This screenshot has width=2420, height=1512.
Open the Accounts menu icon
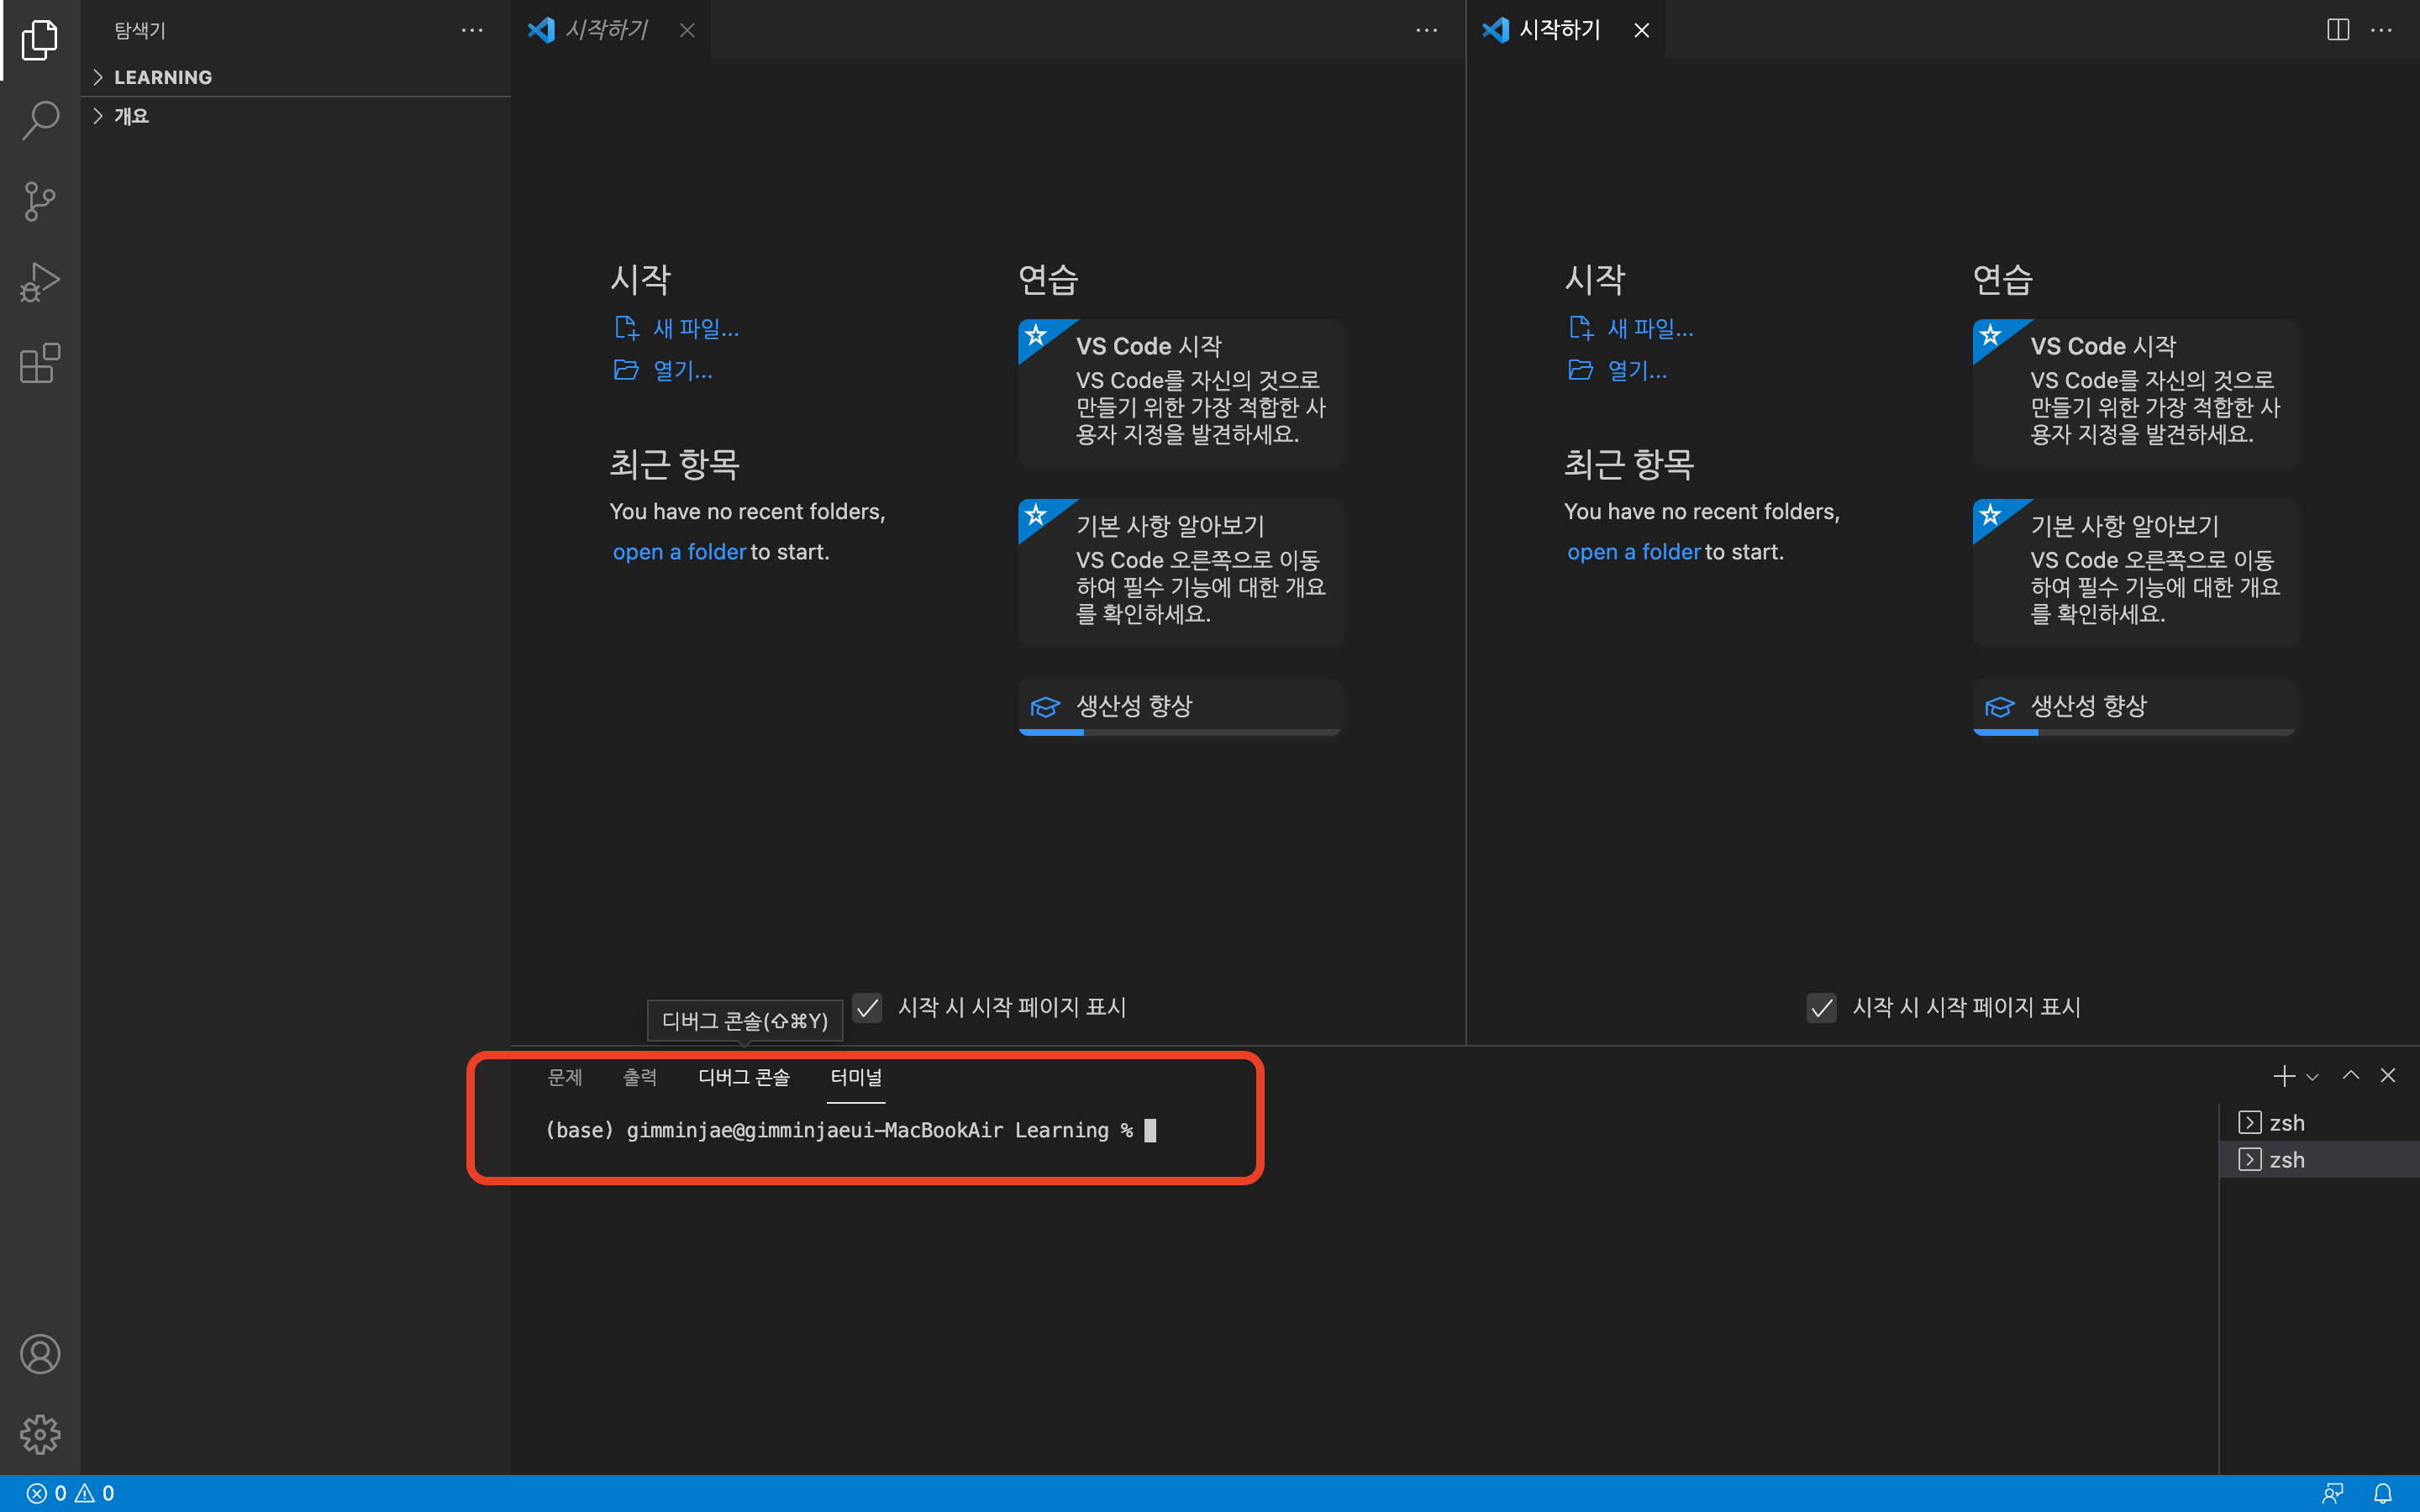click(x=40, y=1354)
